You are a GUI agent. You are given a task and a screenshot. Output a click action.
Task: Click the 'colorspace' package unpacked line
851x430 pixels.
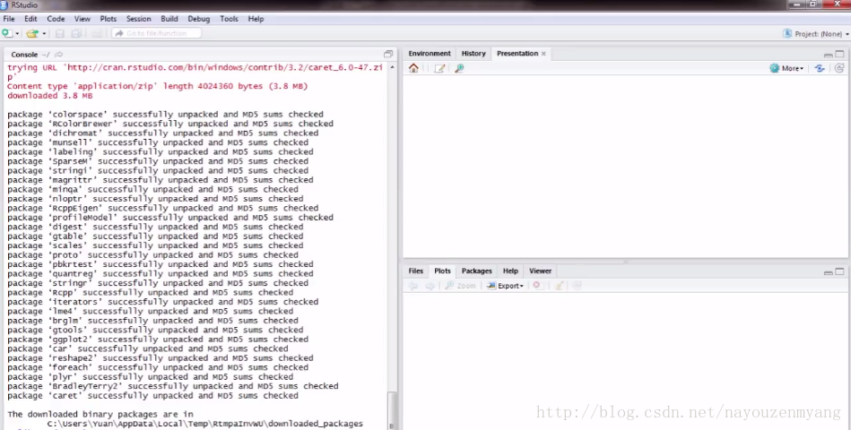click(x=165, y=115)
